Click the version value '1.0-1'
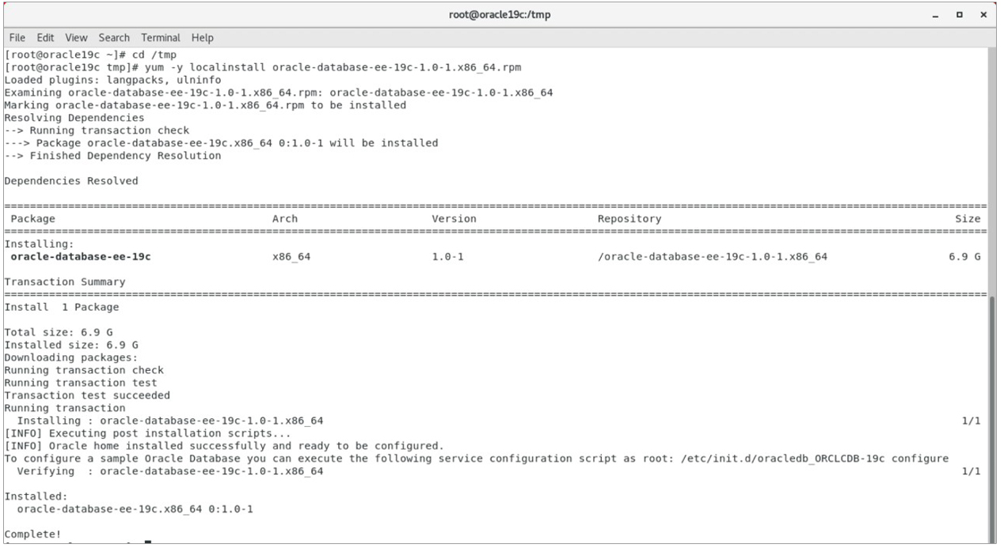The height and width of the screenshot is (548, 1004). click(447, 256)
